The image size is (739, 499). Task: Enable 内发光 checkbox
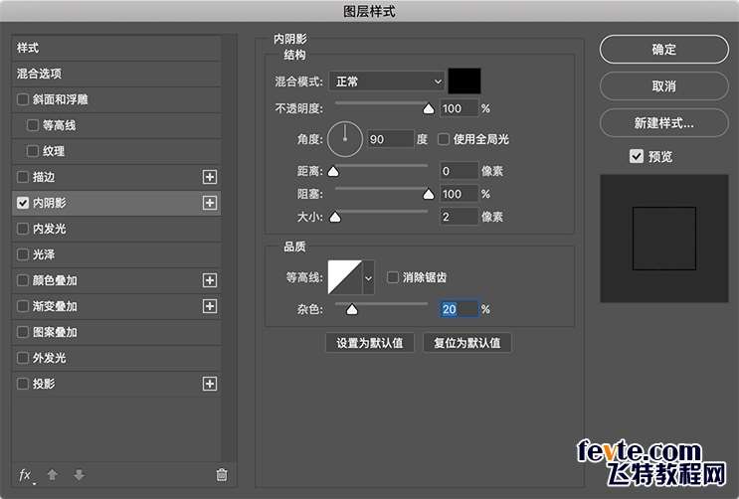23,229
